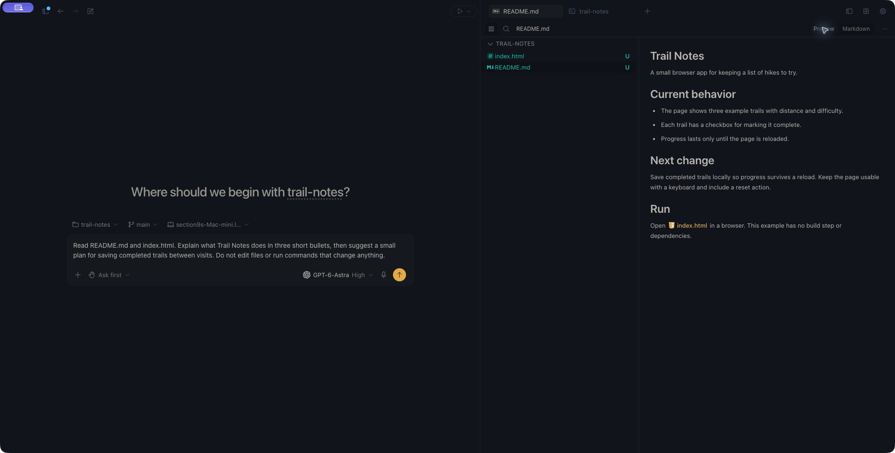This screenshot has height=453, width=895.
Task: Open index.html in the file tree
Action: pos(558,56)
